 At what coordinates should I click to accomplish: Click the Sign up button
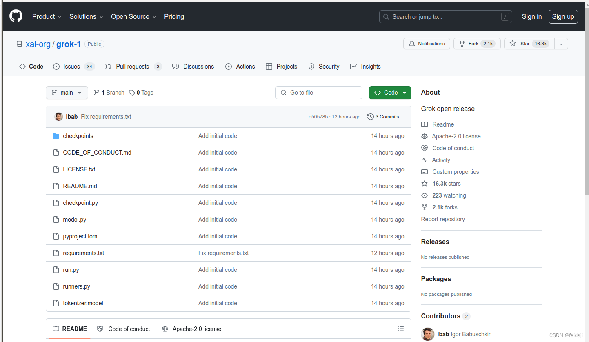563,17
